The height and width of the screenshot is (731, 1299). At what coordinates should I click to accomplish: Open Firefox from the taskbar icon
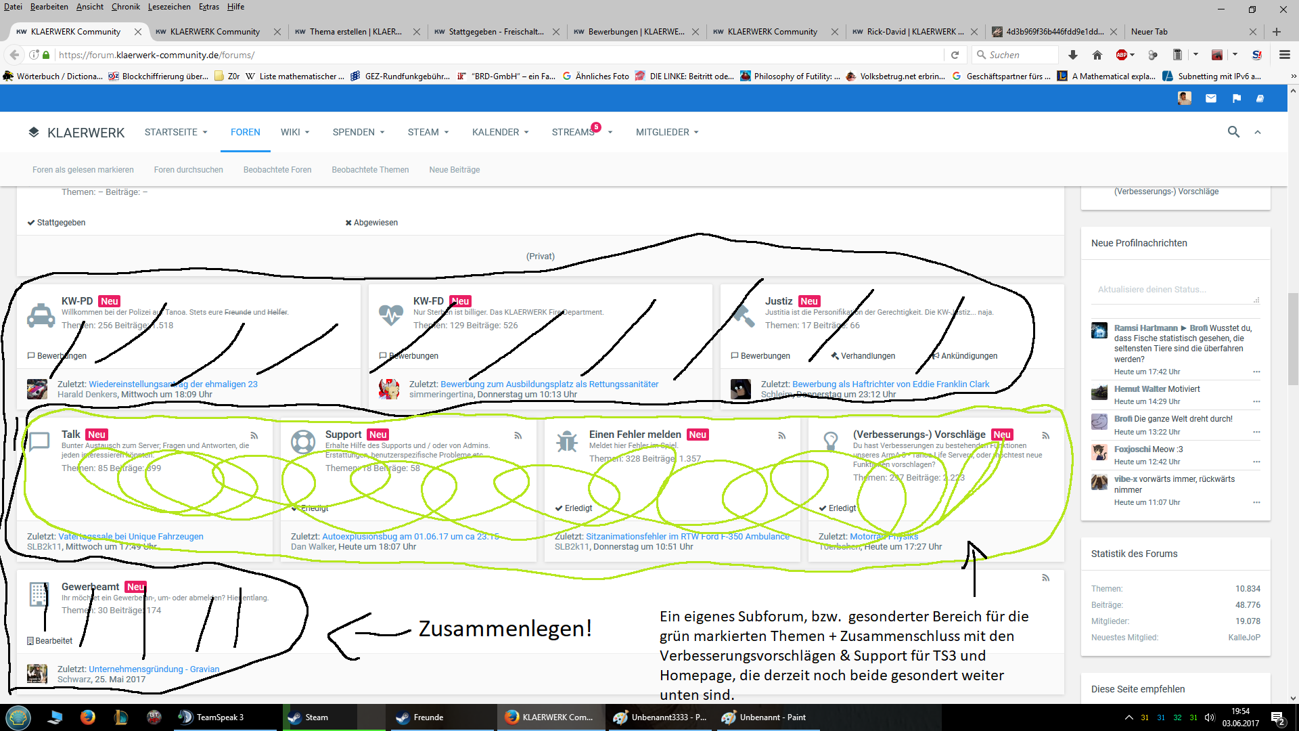pyautogui.click(x=88, y=717)
